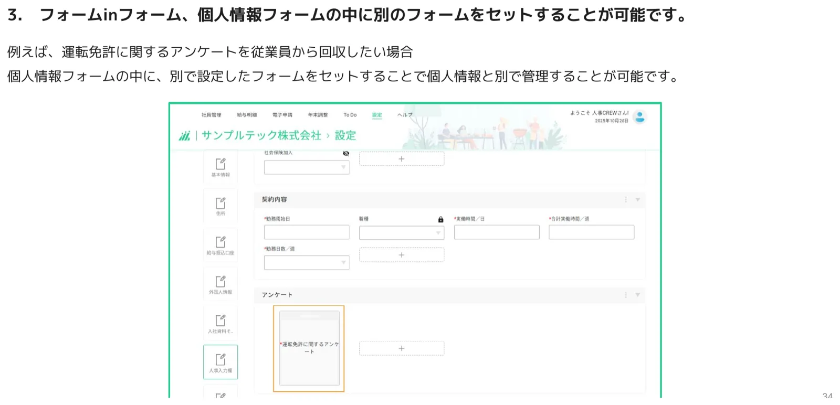Open the To Do menu
This screenshot has width=840, height=405.
pyautogui.click(x=350, y=115)
